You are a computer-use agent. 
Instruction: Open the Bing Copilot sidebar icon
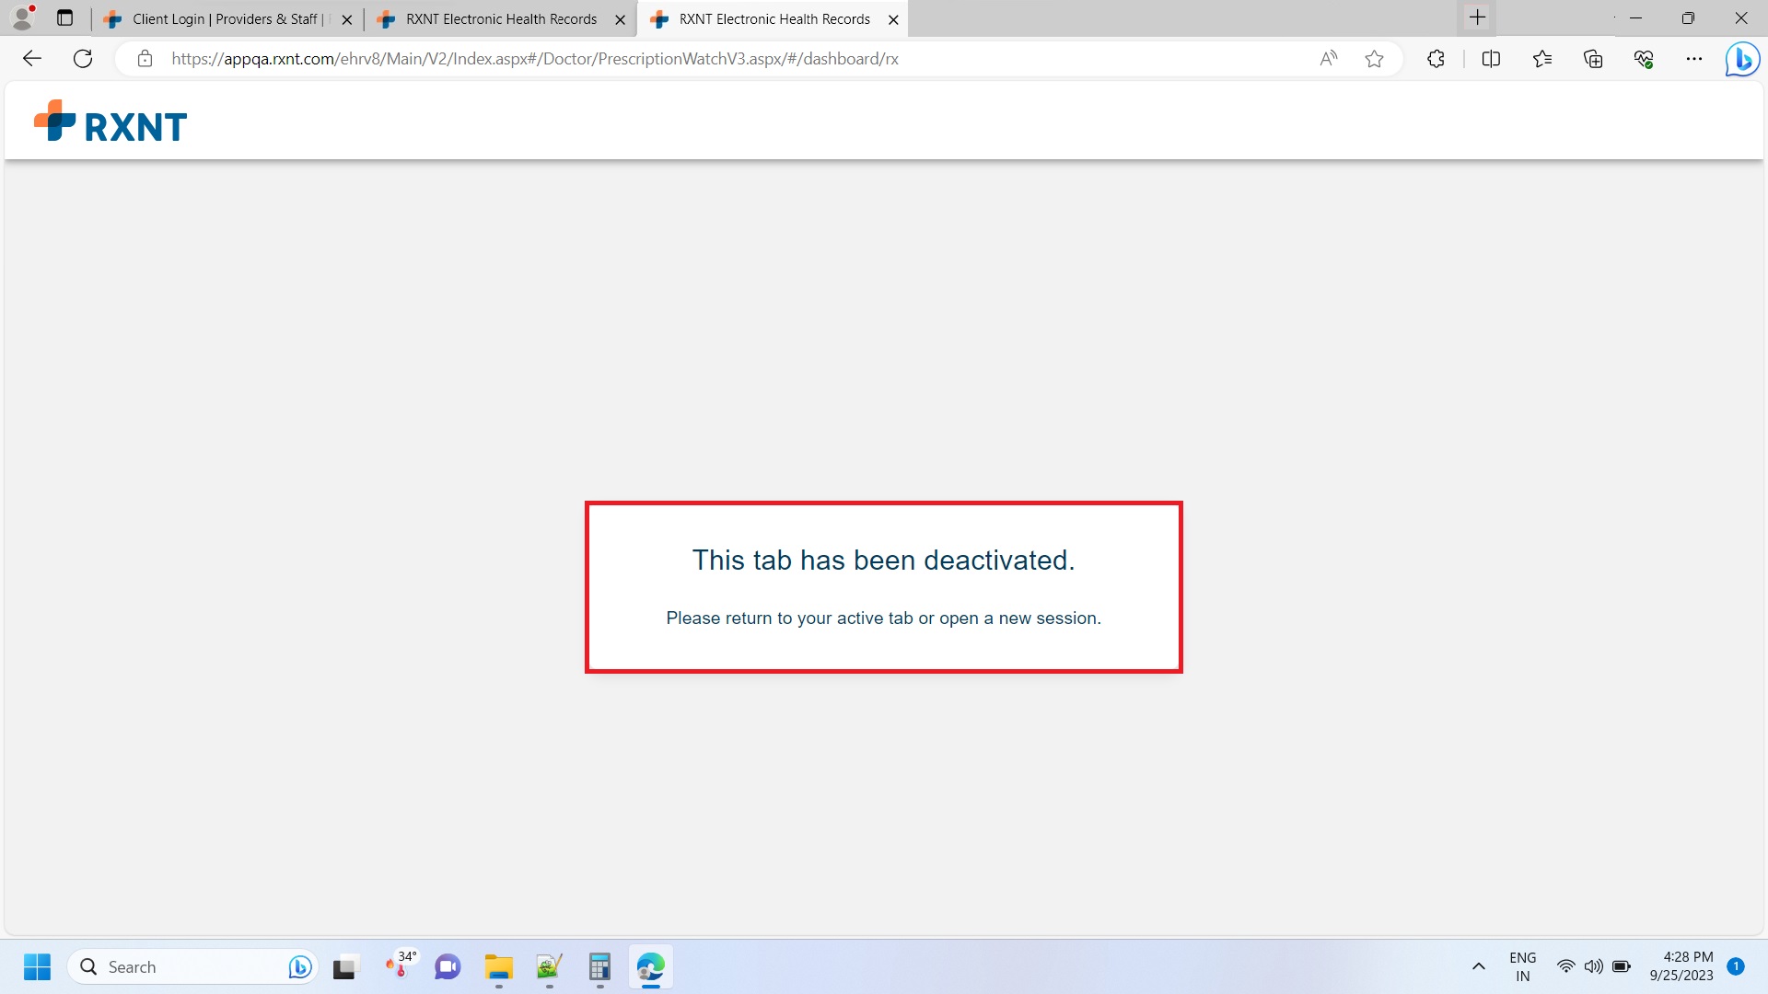point(1742,59)
